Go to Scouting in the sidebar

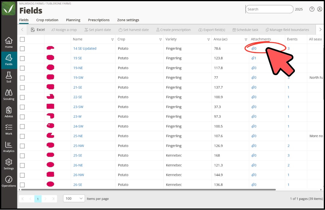tap(9, 95)
